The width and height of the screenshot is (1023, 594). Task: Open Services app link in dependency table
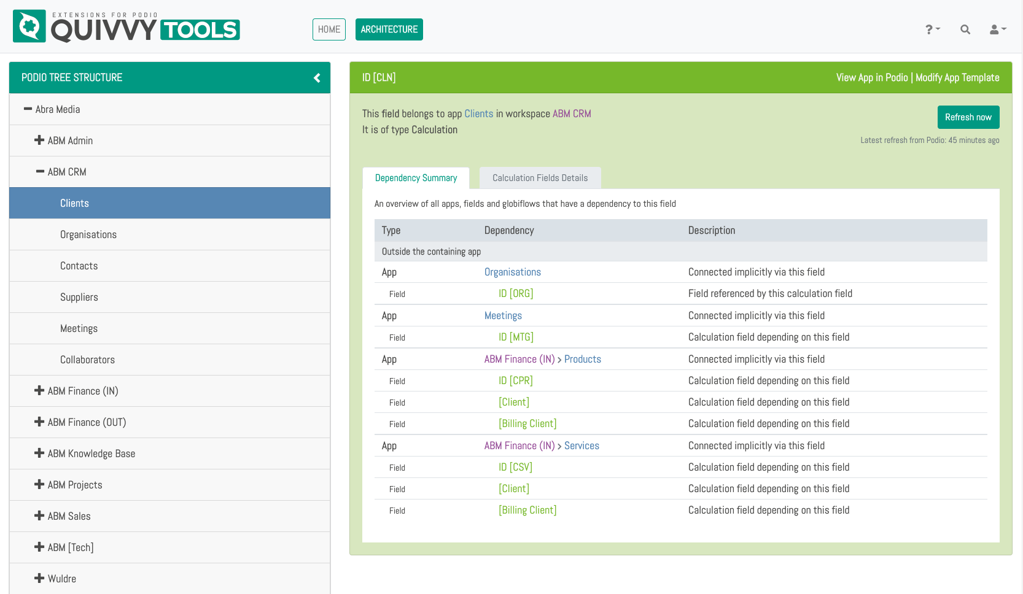582,446
